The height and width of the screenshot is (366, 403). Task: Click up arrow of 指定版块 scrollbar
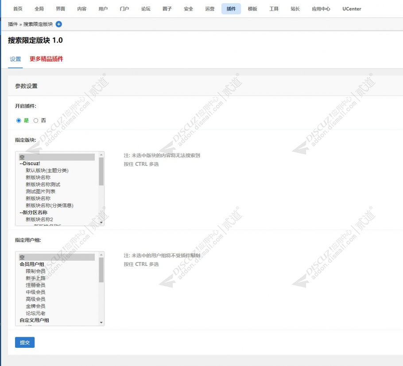pos(101,154)
